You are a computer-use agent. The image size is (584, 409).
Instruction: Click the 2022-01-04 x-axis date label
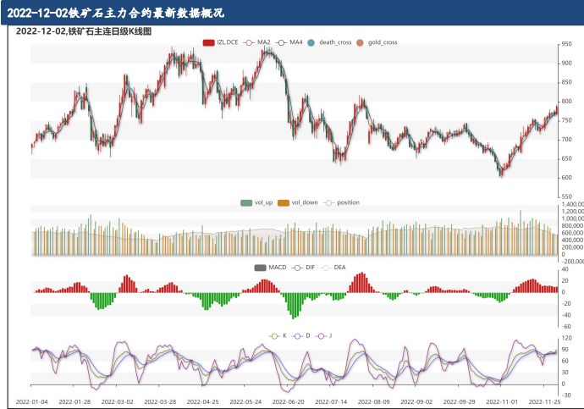33,402
